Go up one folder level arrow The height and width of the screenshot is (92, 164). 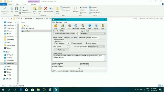(11, 19)
